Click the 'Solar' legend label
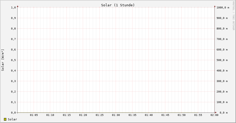This screenshot has height=123, width=236. point(12,119)
